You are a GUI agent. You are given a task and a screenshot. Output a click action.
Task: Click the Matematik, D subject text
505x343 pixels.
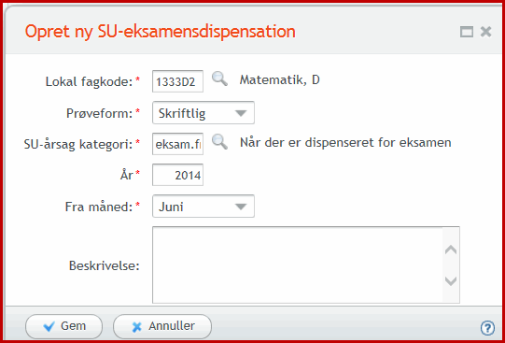(x=279, y=80)
